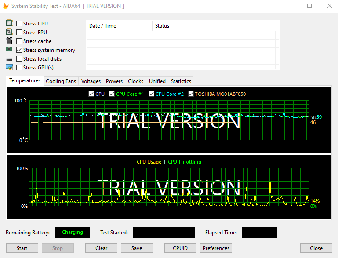Click the Stop button
This screenshot has width=338, height=258.
click(x=58, y=248)
